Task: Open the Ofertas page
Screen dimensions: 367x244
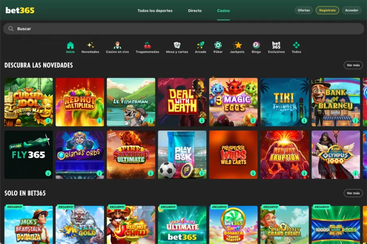Action: pyautogui.click(x=303, y=10)
